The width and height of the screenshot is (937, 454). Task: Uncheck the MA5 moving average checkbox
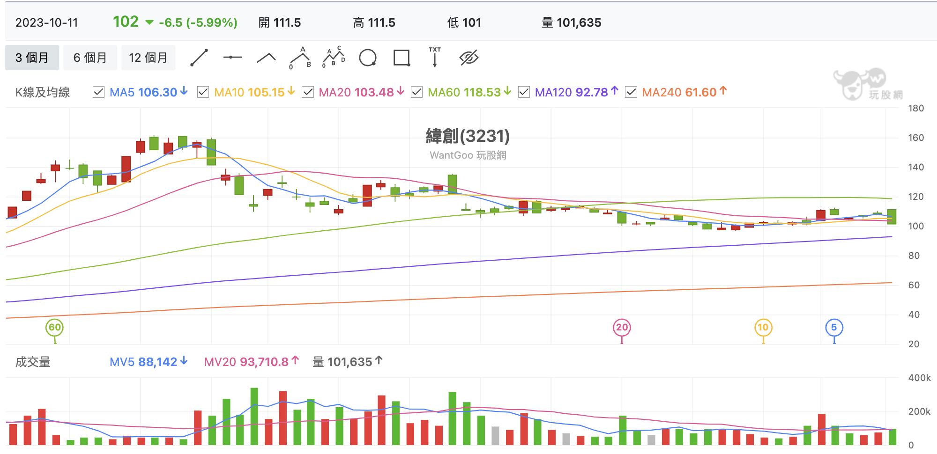98,92
